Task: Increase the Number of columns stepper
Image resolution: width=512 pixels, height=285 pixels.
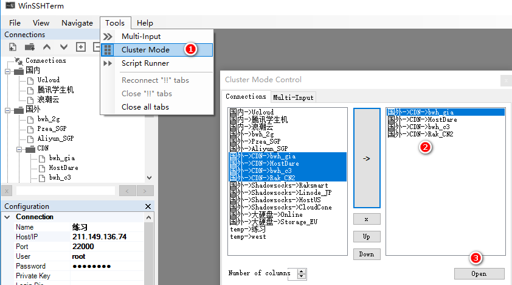Action: pos(302,271)
